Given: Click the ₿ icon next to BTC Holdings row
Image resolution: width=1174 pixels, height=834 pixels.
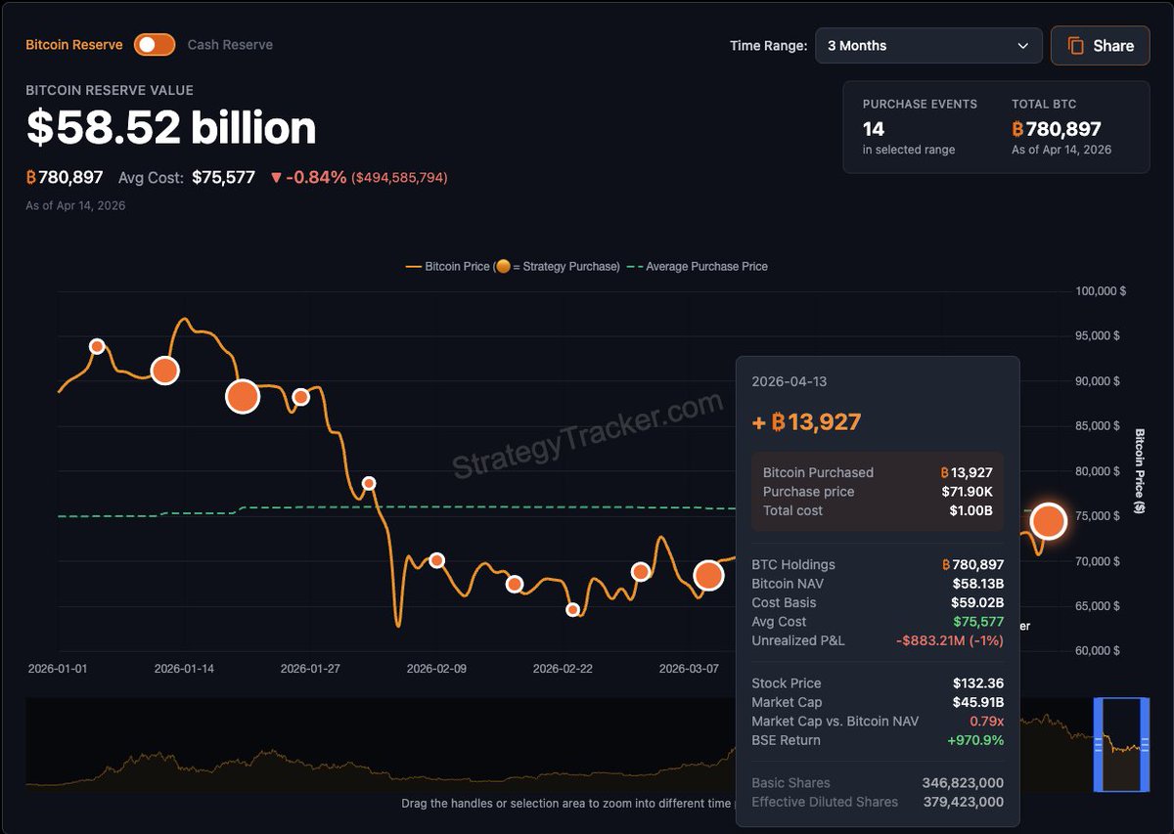Looking at the screenshot, I should (x=945, y=564).
